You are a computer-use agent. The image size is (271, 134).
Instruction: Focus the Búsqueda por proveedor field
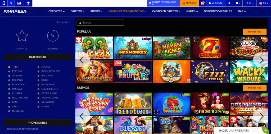37,129
